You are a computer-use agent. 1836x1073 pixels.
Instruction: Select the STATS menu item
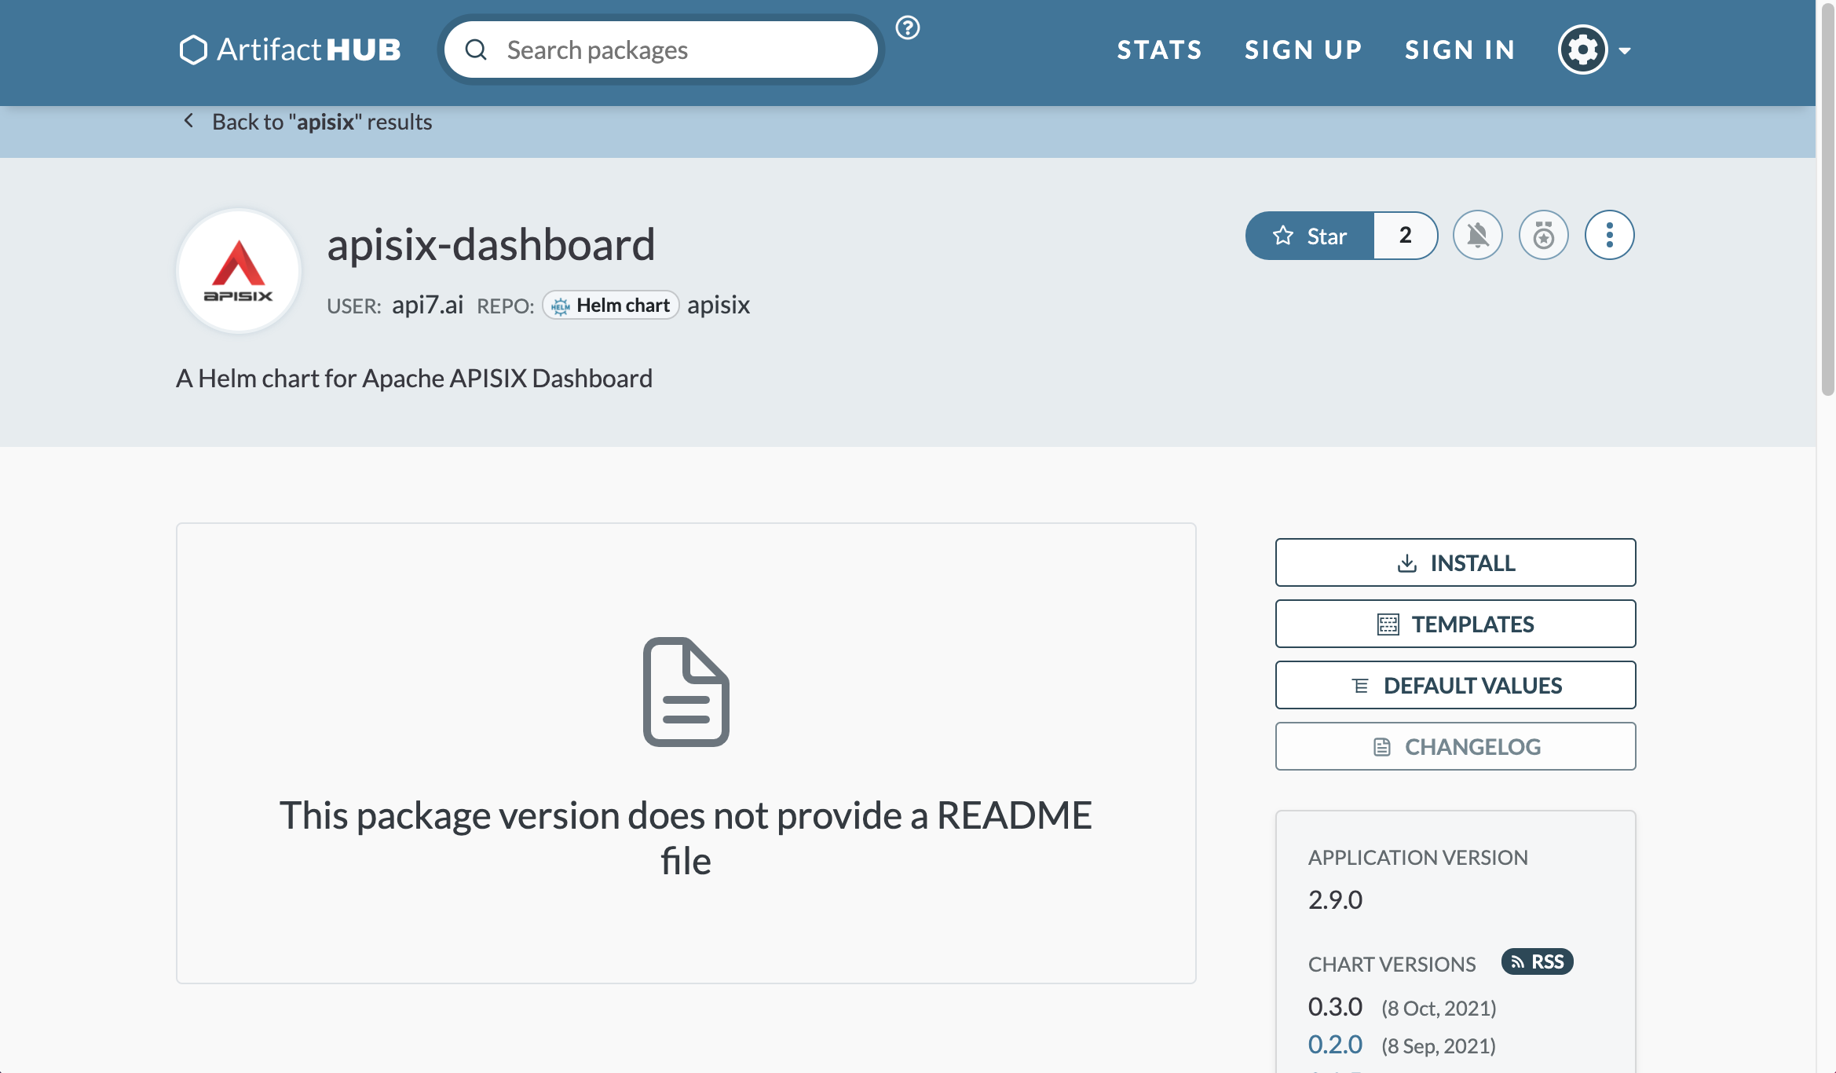tap(1159, 49)
